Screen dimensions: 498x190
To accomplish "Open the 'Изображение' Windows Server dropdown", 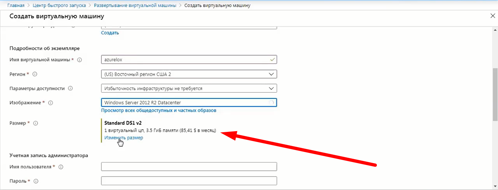I will point(189,102).
